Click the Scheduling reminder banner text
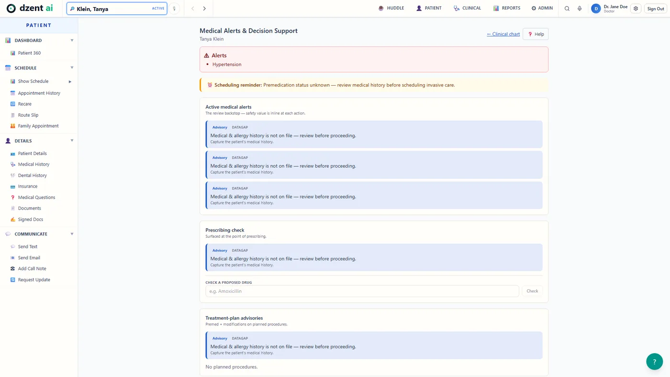 [335, 85]
